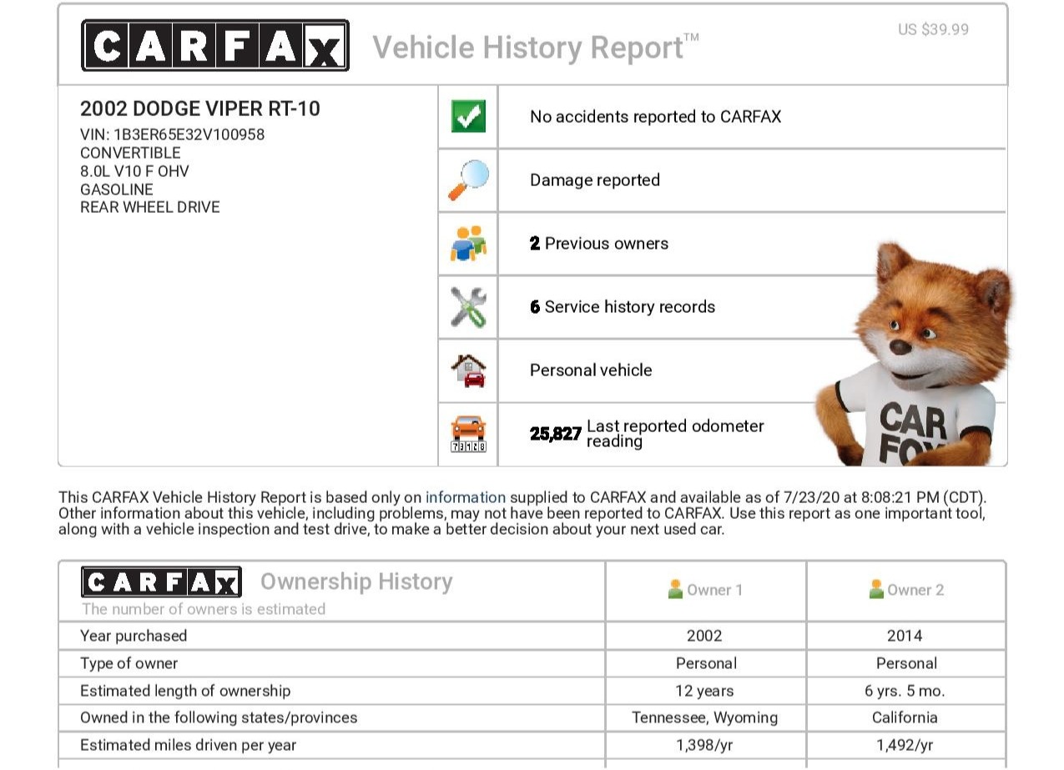
Task: Click the '12 years' ownership length cell
Action: point(704,691)
